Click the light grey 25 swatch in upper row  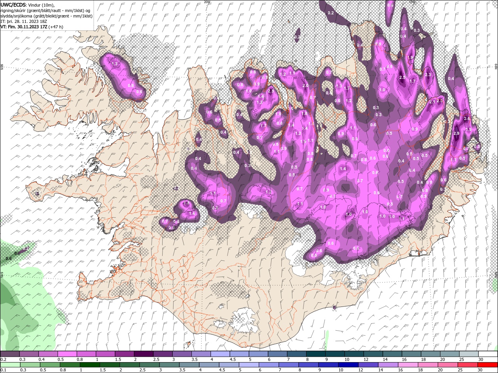pyautogui.click(x=468, y=354)
